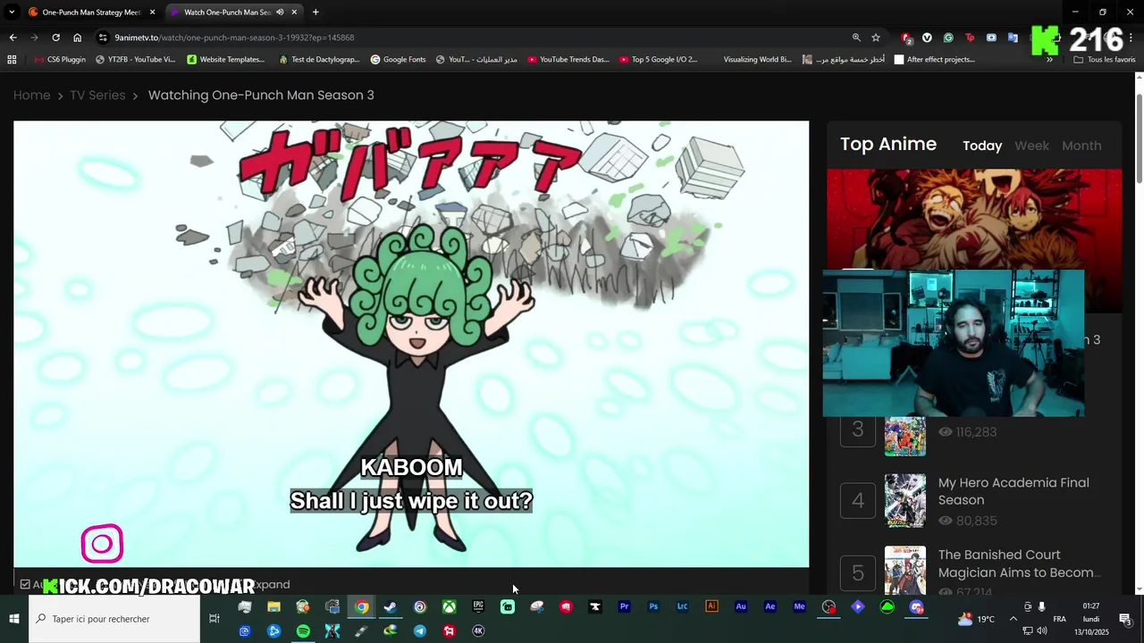
Task: Open the browser home page
Action: pyautogui.click(x=77, y=38)
